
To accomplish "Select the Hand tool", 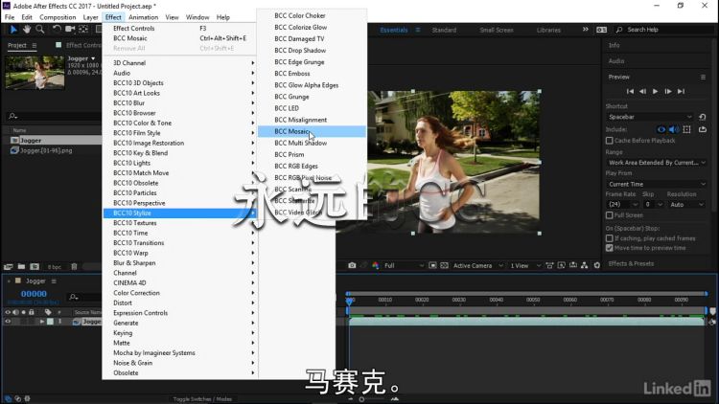I will (x=27, y=30).
